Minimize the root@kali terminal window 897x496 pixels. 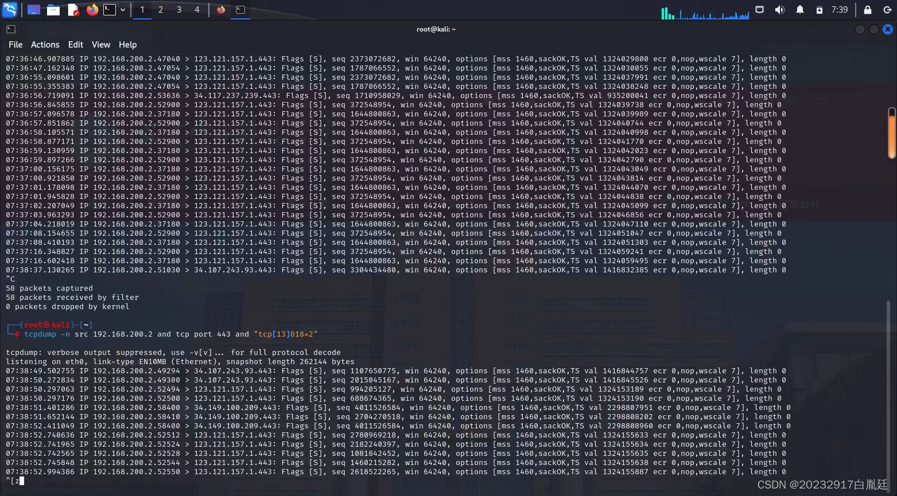coord(860,29)
